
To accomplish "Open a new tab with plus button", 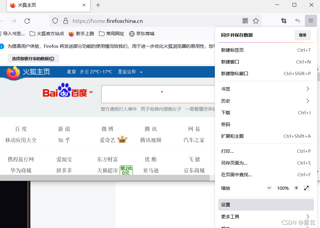I will pos(98,5).
